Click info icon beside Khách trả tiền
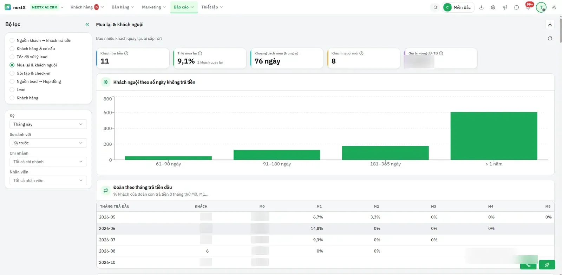 pos(126,53)
